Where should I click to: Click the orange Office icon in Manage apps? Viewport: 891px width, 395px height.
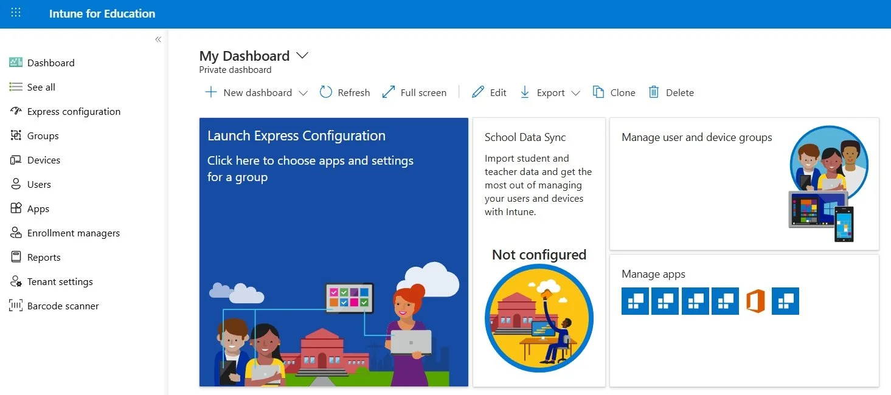tap(755, 301)
